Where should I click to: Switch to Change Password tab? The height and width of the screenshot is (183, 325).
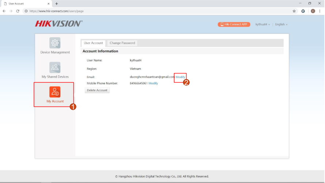click(122, 43)
